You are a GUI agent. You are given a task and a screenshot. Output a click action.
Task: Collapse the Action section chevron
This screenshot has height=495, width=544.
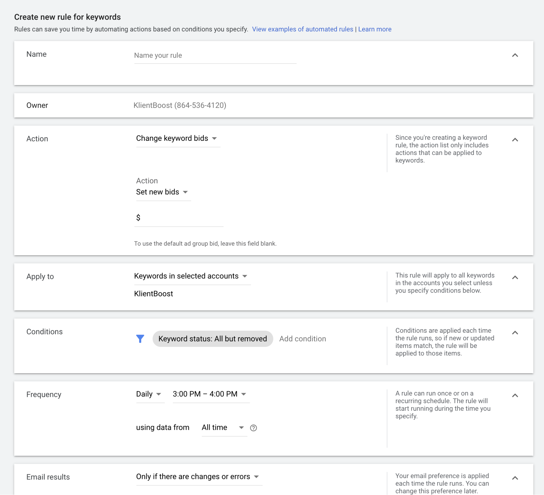[515, 140]
